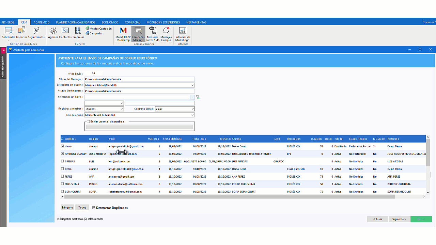Switch to the ACADÉMICO tab
Viewport: 436px width, 245px height.
point(42,22)
